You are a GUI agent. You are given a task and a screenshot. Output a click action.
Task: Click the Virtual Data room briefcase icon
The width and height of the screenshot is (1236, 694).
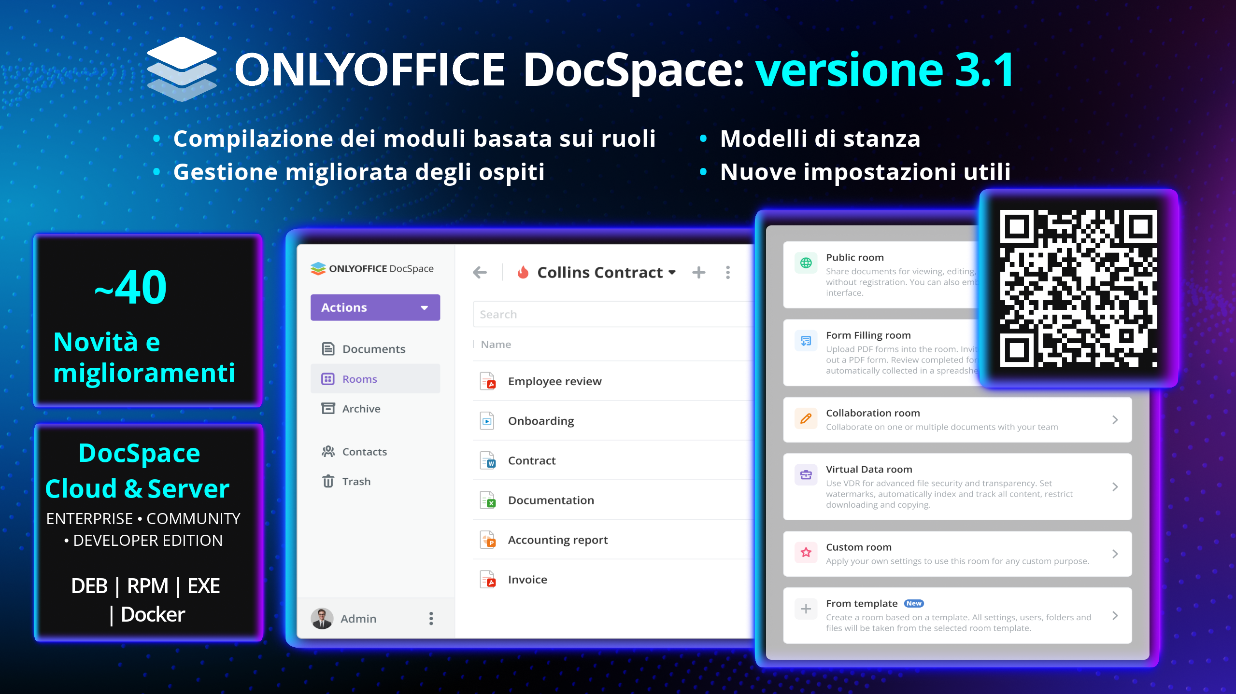click(x=806, y=475)
